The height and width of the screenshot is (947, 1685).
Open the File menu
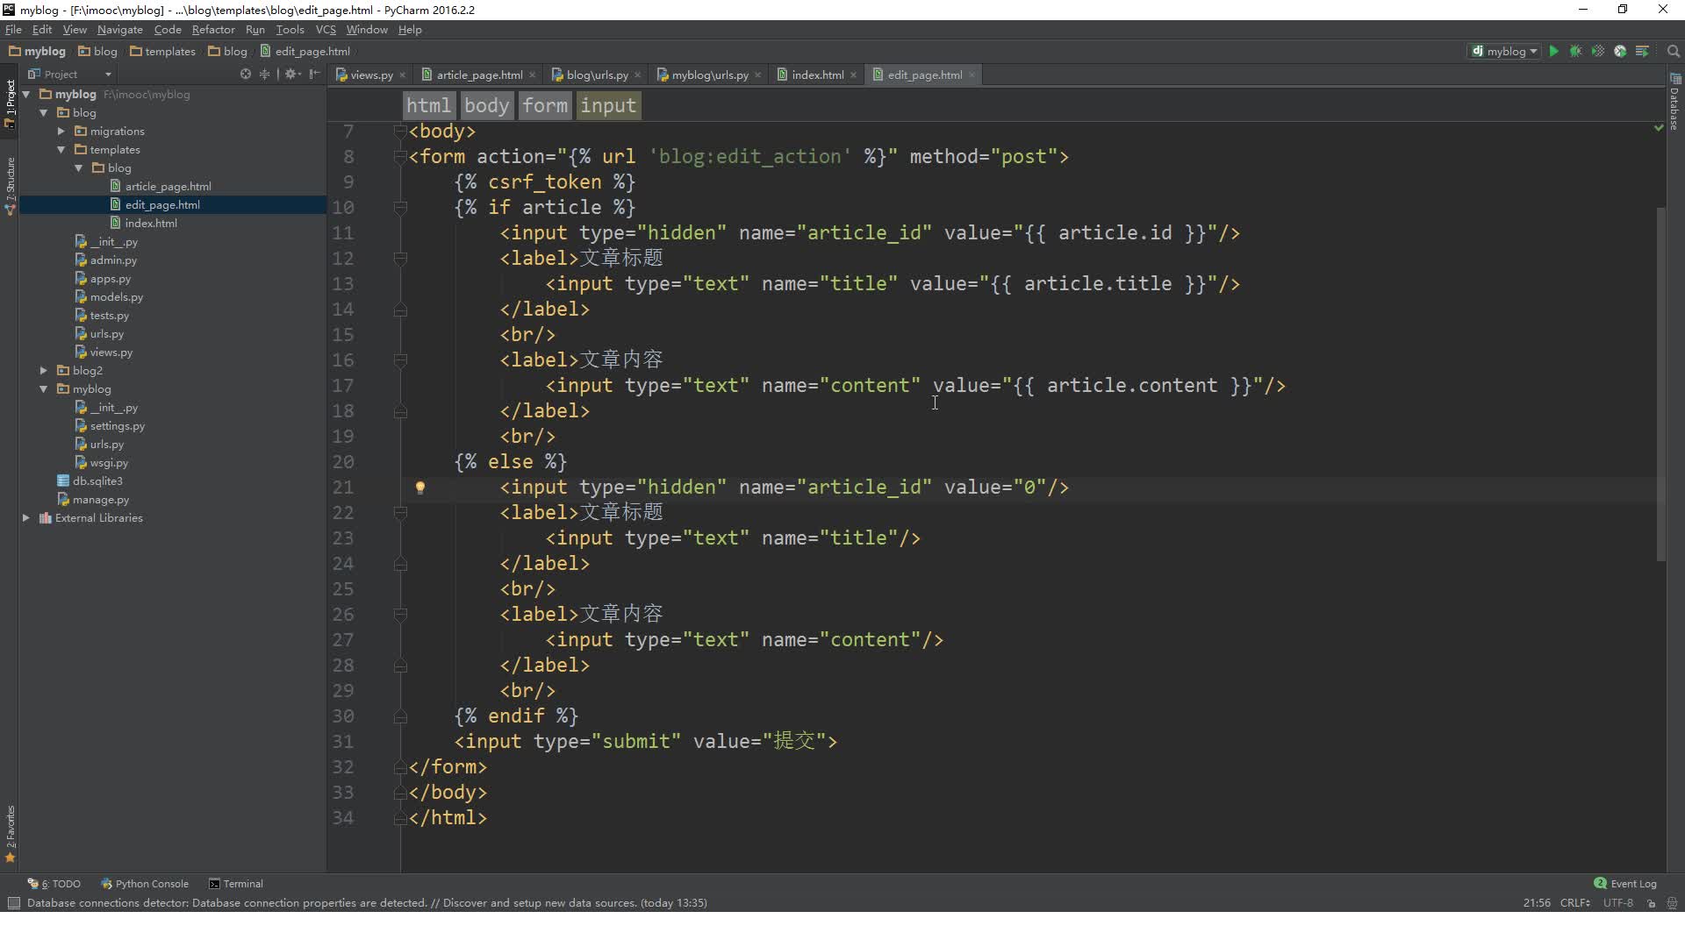pyautogui.click(x=13, y=29)
